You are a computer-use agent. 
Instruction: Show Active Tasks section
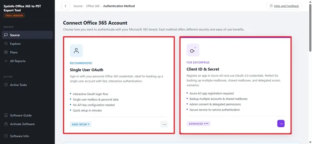coord(27,85)
